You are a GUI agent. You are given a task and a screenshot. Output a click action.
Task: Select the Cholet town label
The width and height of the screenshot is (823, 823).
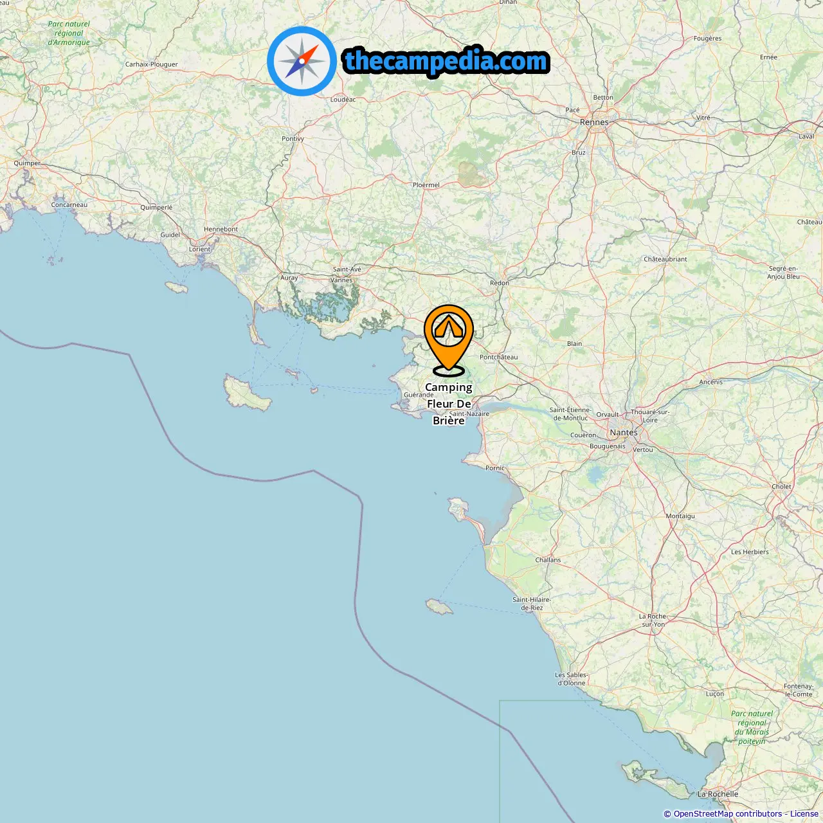781,487
